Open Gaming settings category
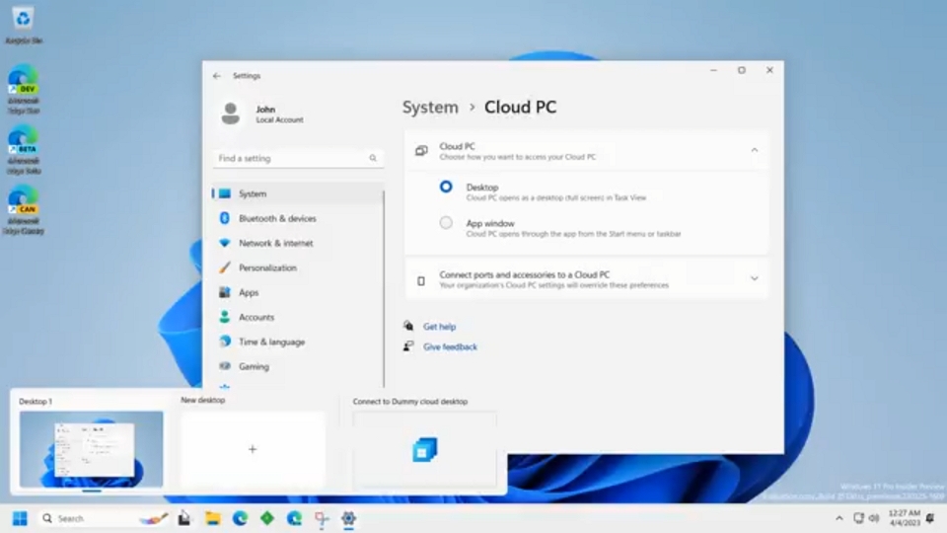The image size is (947, 533). coord(297,366)
